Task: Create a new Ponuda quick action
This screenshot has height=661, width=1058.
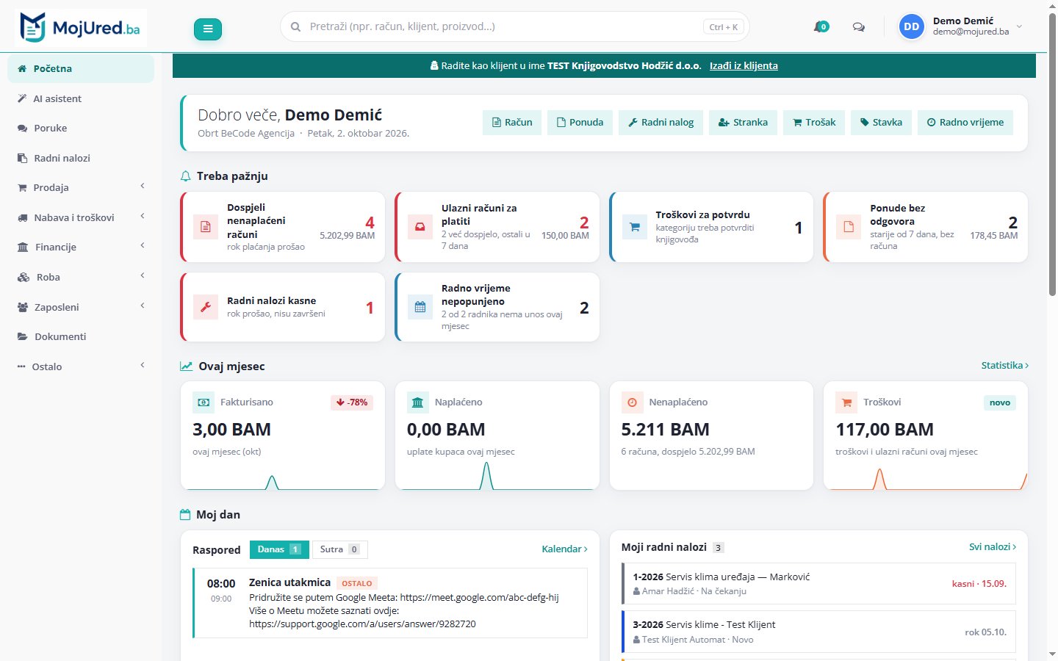Action: [580, 123]
